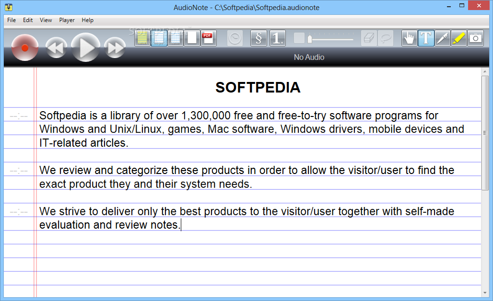The height and width of the screenshot is (301, 493).
Task: Select the Lasso selection tool
Action: tap(386, 38)
